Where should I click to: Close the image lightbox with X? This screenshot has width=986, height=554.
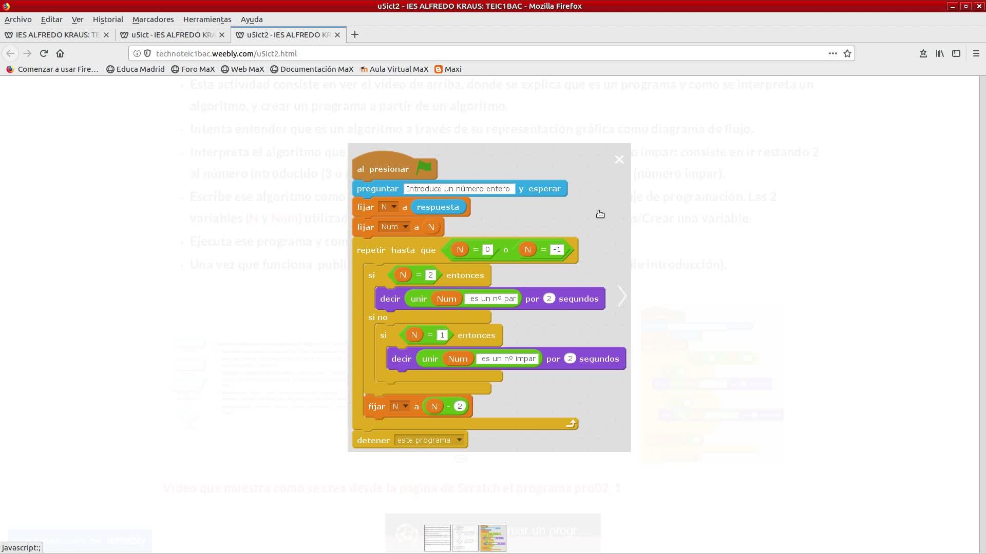619,160
